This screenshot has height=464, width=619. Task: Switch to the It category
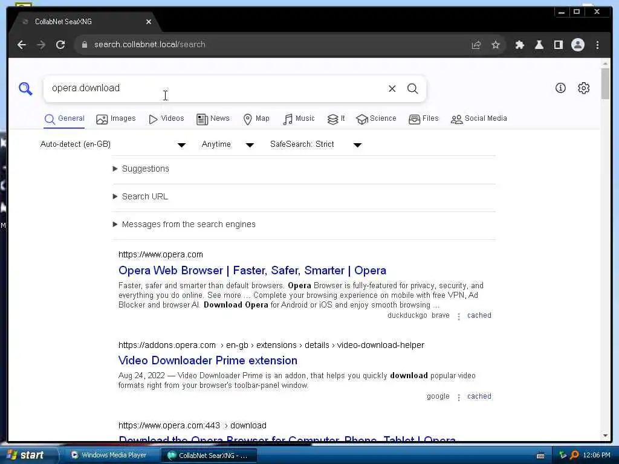click(336, 119)
